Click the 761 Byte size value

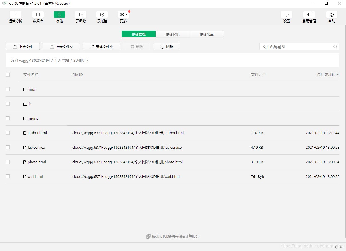(x=258, y=177)
